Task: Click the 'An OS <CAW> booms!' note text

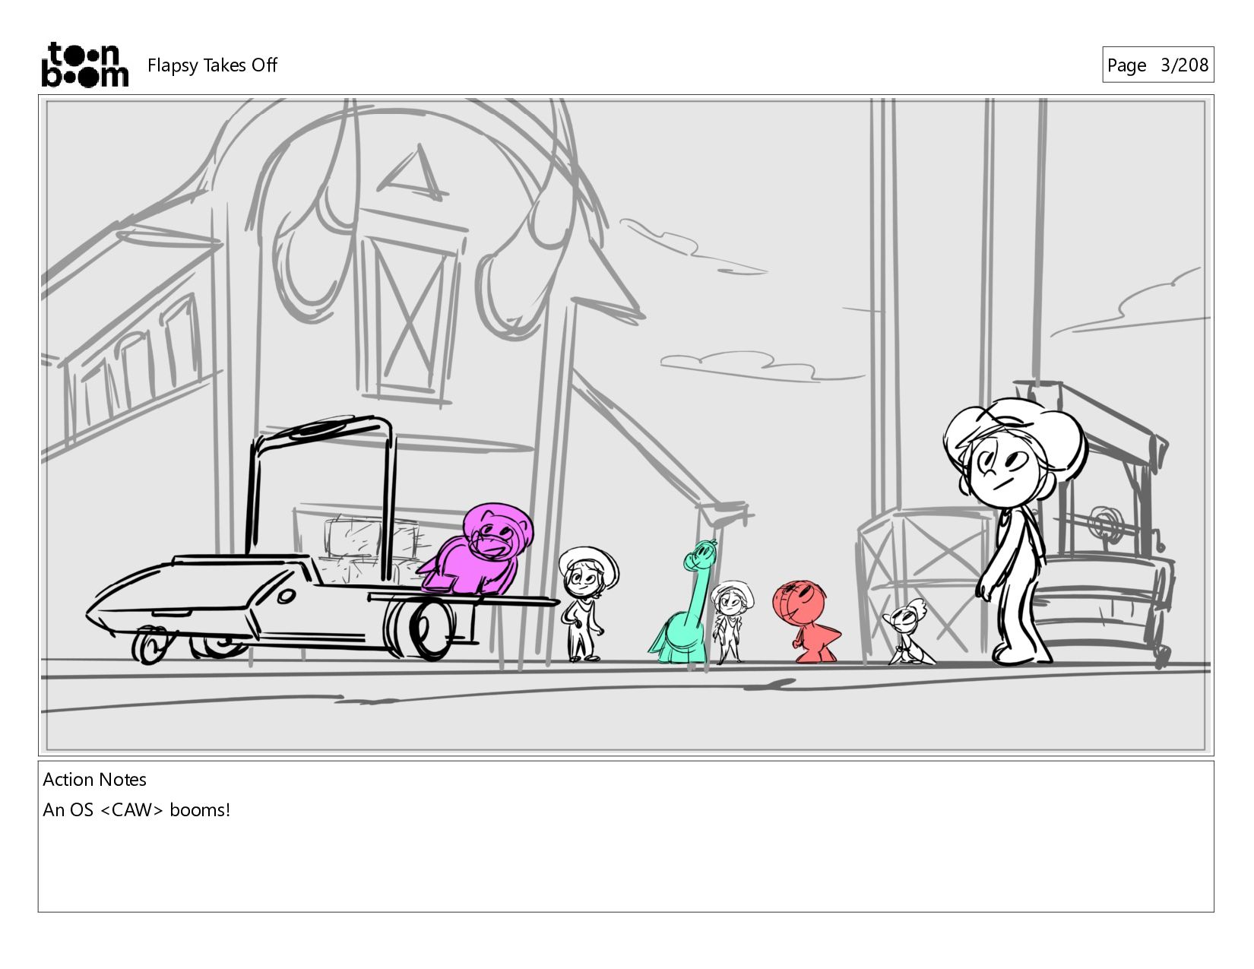Action: click(x=136, y=810)
